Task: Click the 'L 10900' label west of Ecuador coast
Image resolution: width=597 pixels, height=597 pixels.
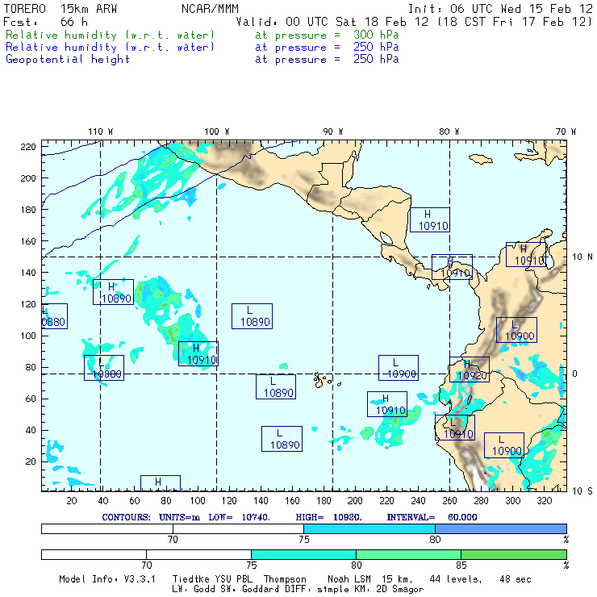Action: click(399, 368)
